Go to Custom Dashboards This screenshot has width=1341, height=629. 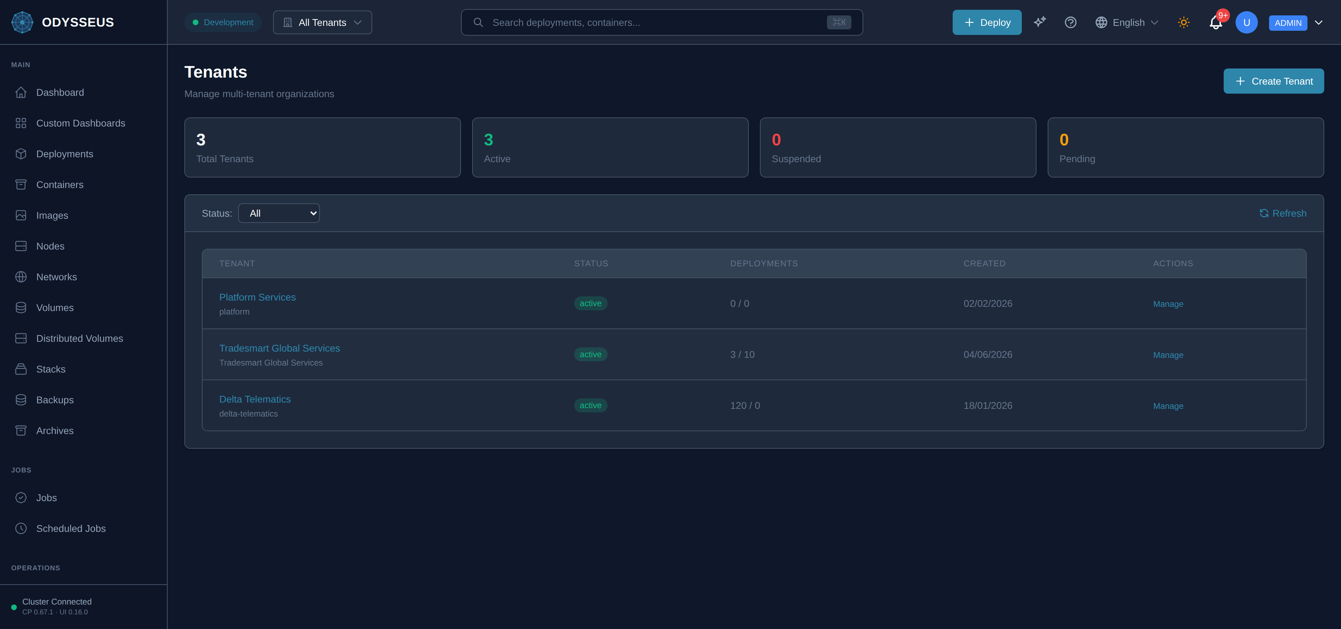(83, 123)
